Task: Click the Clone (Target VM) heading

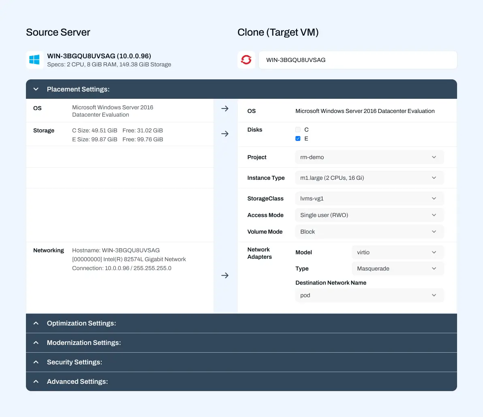Action: (278, 32)
